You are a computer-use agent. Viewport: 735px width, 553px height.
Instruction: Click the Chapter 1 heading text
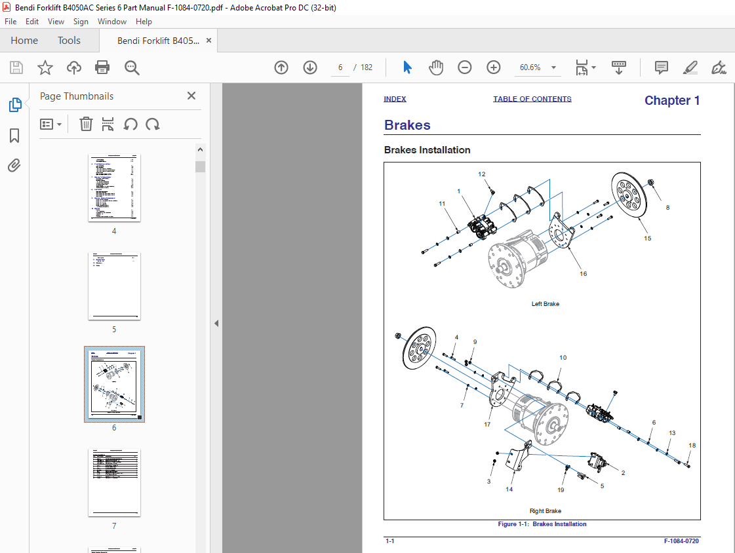coord(671,101)
